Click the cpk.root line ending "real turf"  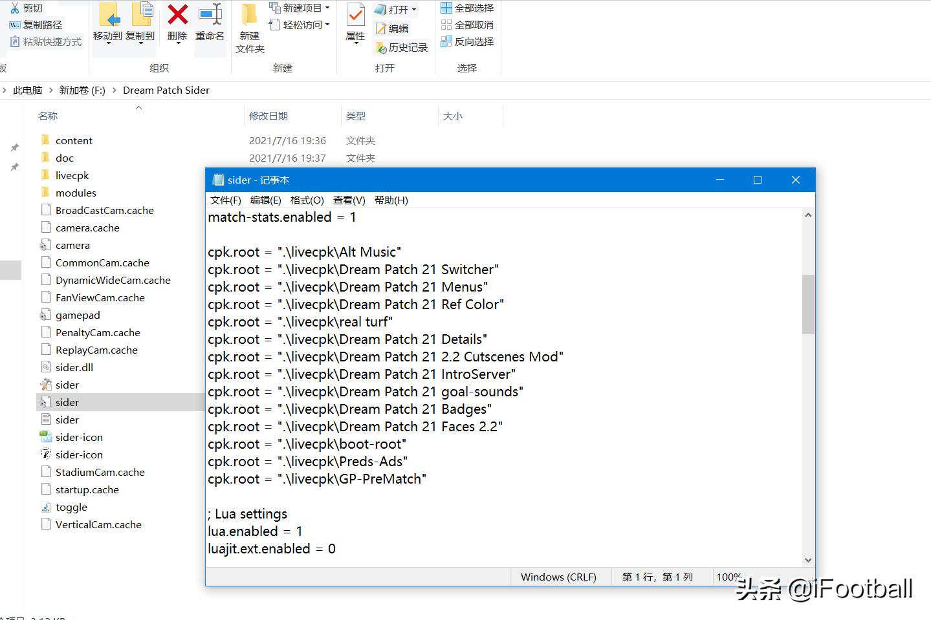coord(300,322)
